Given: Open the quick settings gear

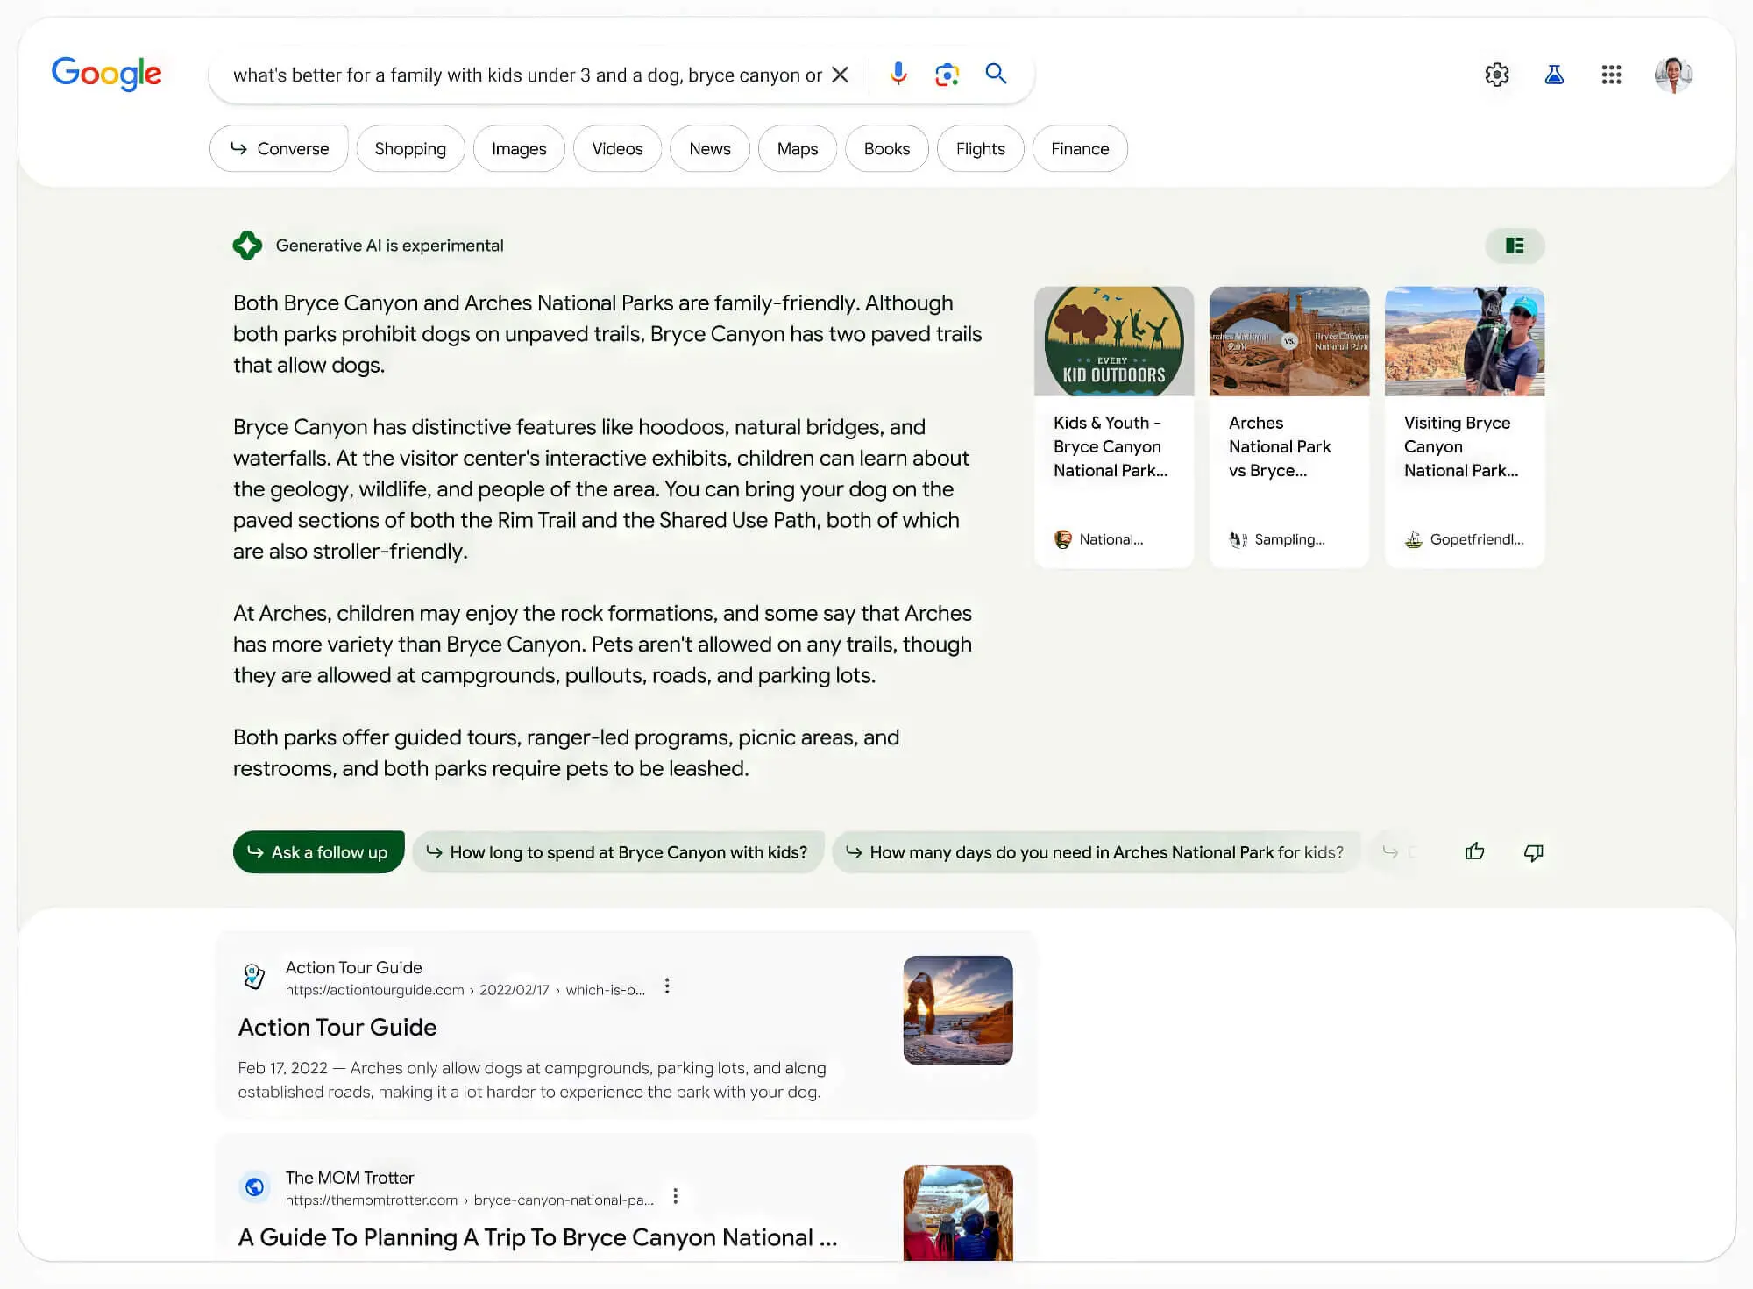Looking at the screenshot, I should pos(1498,75).
